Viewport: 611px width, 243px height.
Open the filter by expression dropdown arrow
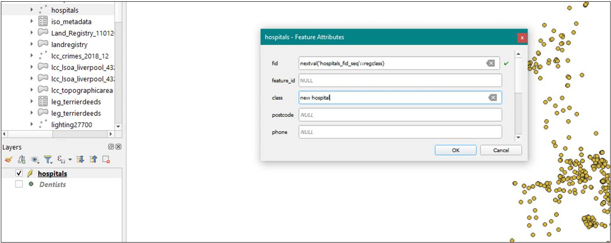70,160
